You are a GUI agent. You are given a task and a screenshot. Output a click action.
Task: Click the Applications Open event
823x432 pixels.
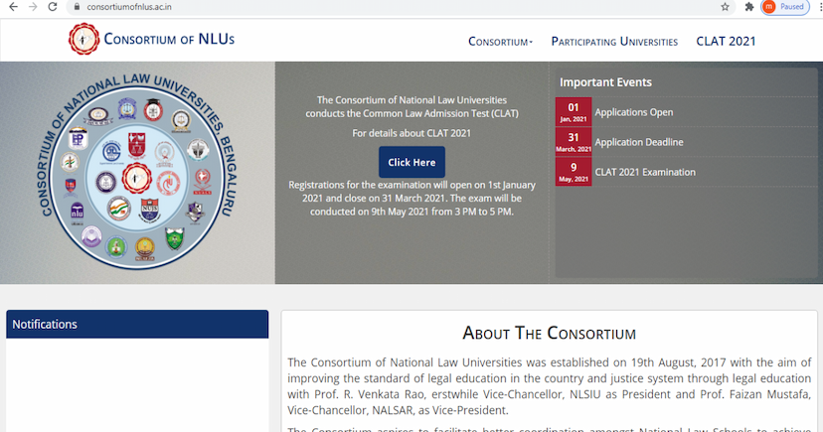click(633, 112)
